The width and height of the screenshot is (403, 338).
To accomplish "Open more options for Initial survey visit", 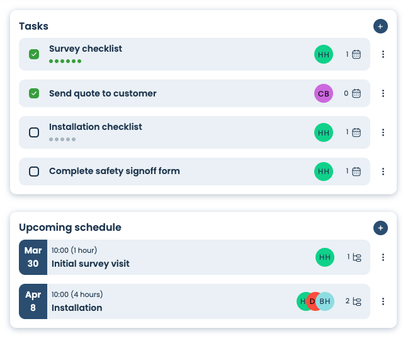I will coord(383,257).
